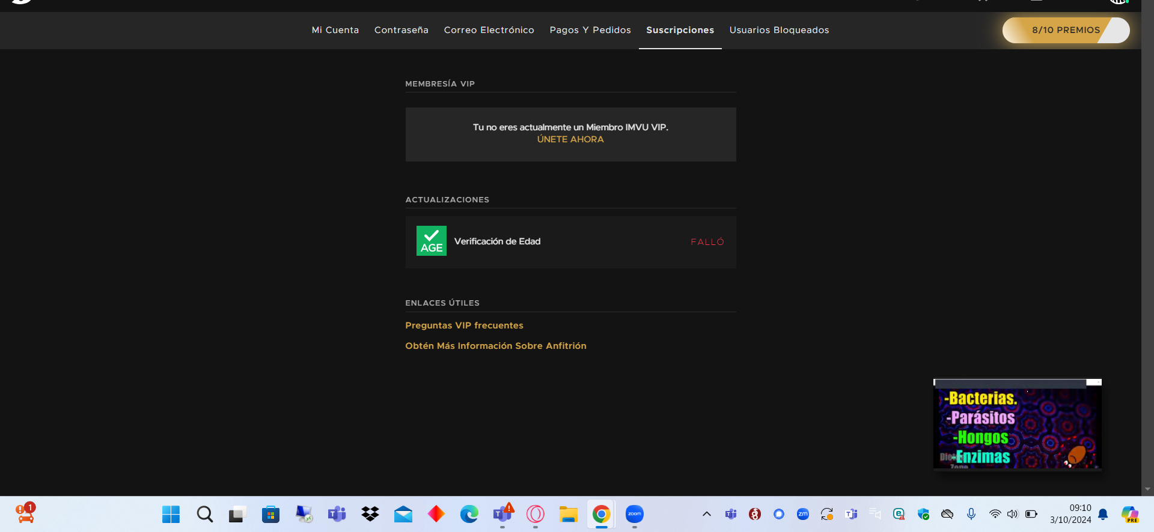
Task: Open the Wi-Fi network tray icon
Action: [995, 514]
